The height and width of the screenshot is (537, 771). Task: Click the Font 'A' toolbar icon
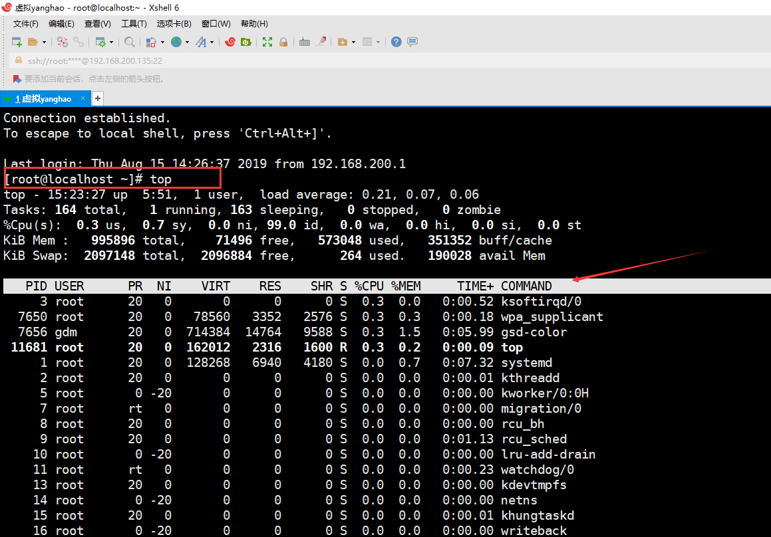(x=201, y=43)
